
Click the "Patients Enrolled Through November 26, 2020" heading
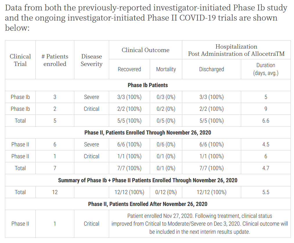pos(148,132)
